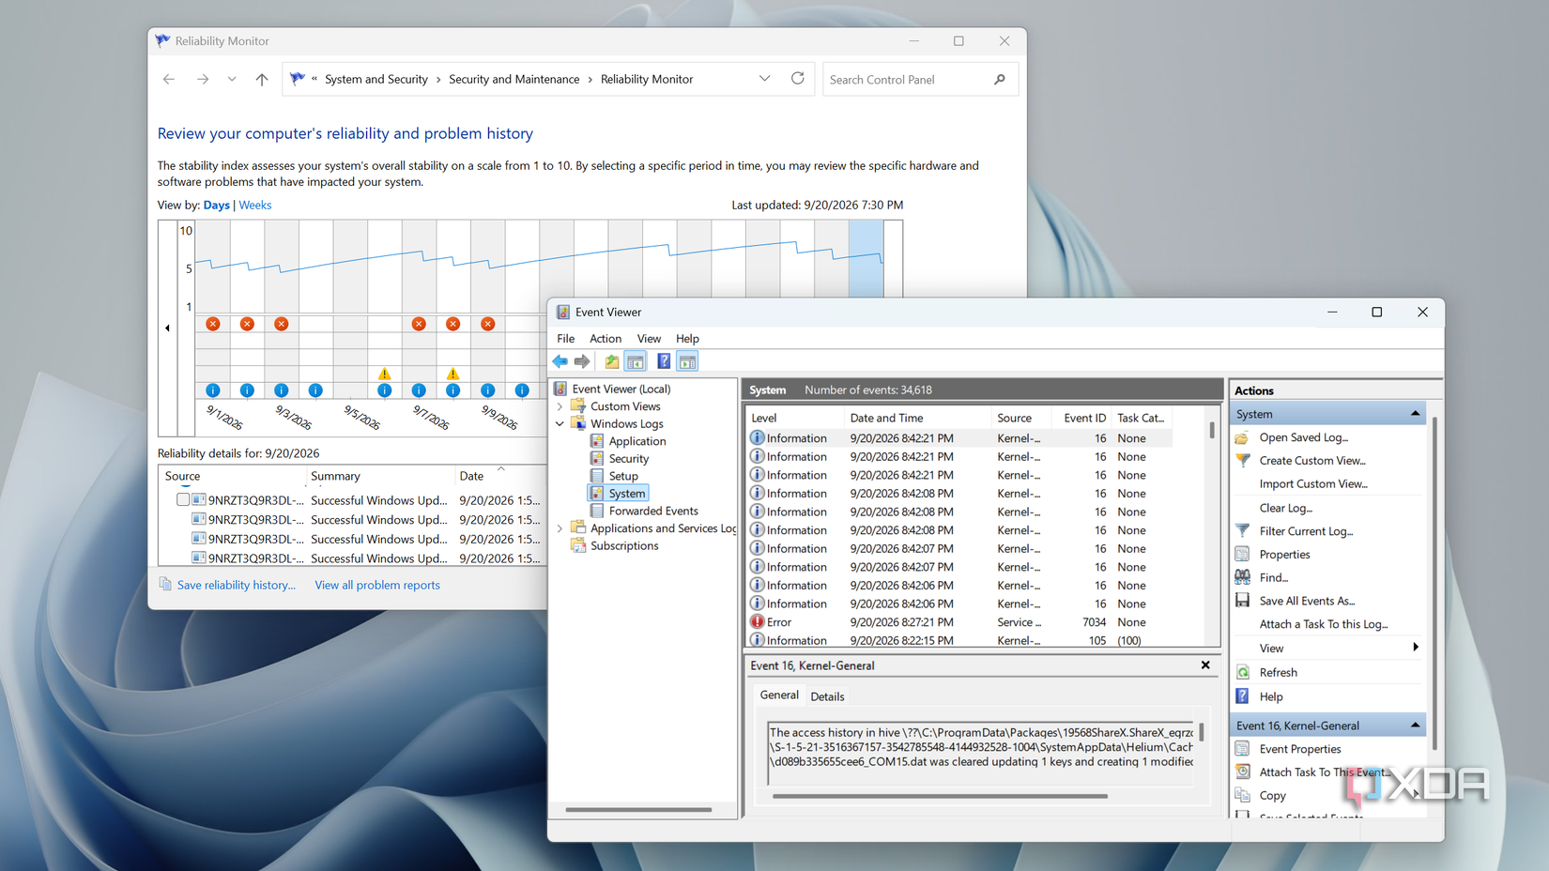
Task: Choose Save All Events As action
Action: coord(1307,602)
